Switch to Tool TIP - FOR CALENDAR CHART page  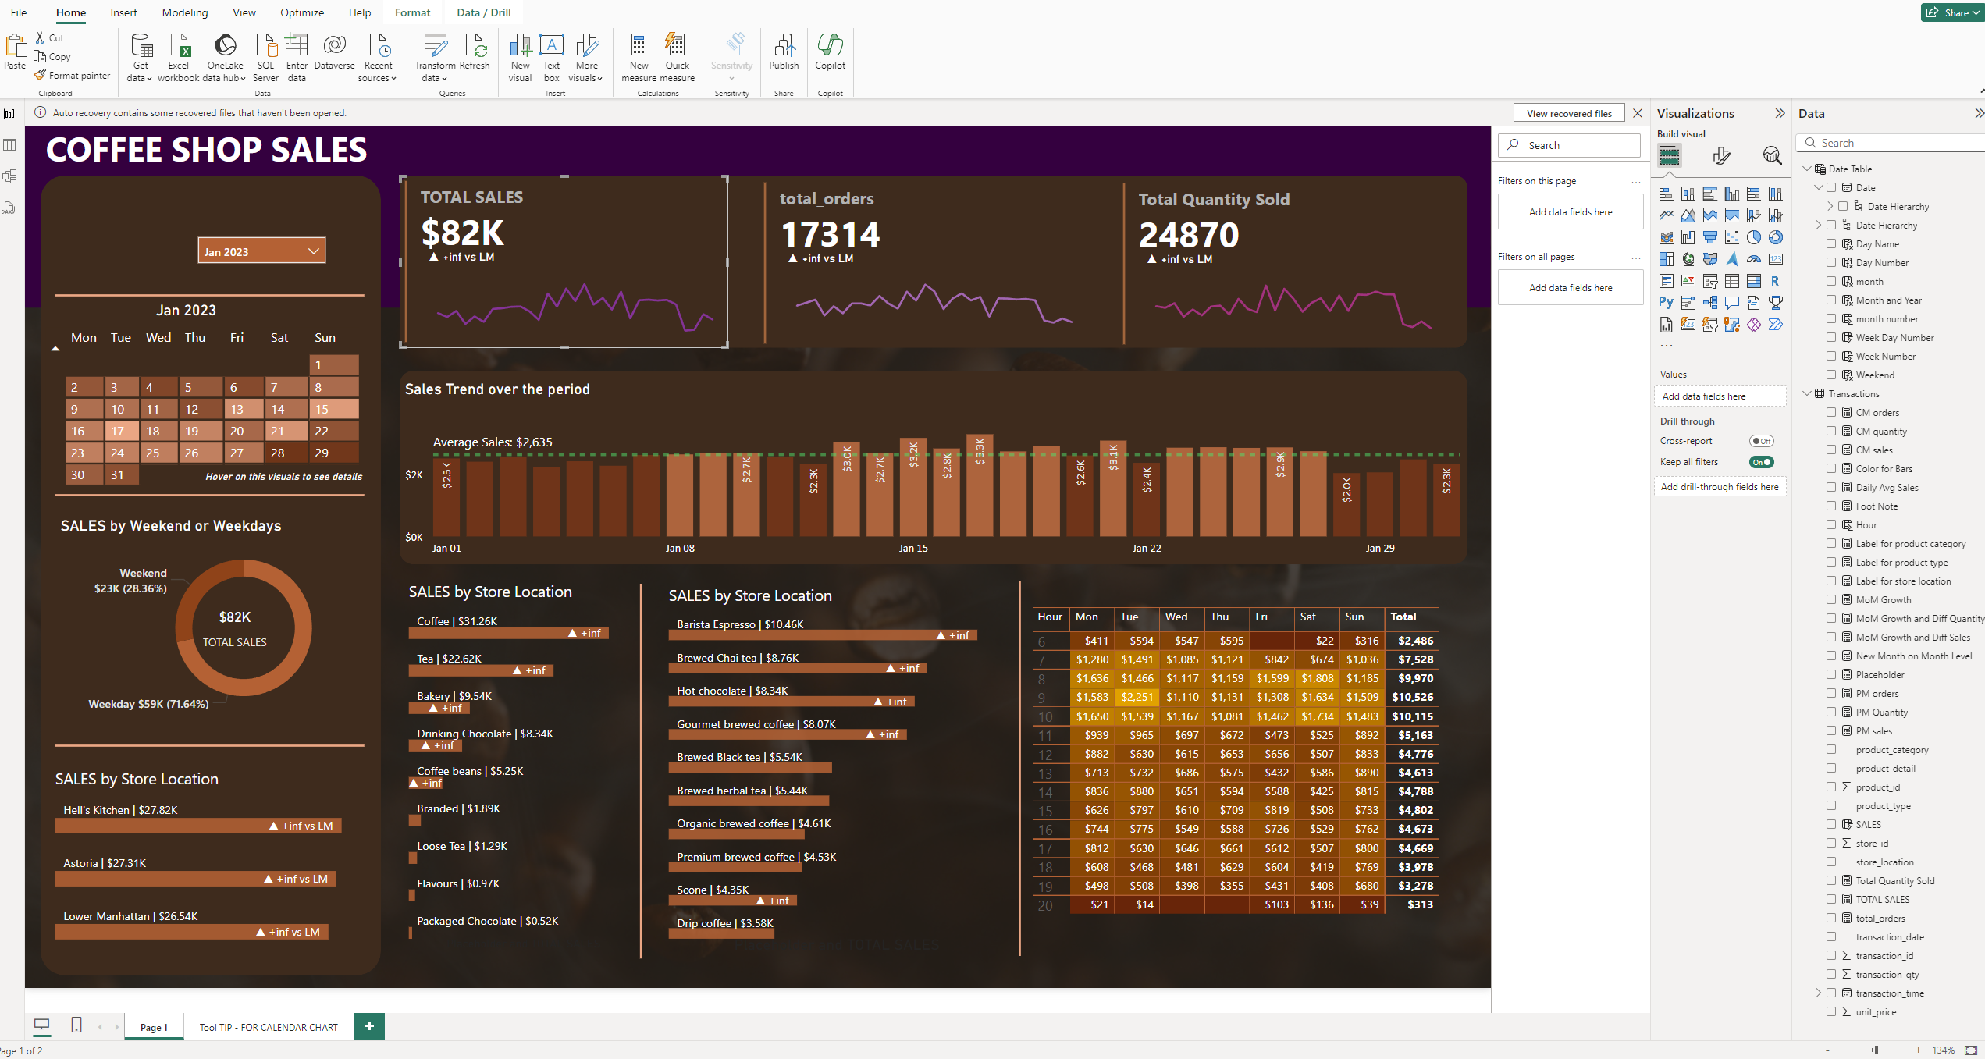[269, 1027]
